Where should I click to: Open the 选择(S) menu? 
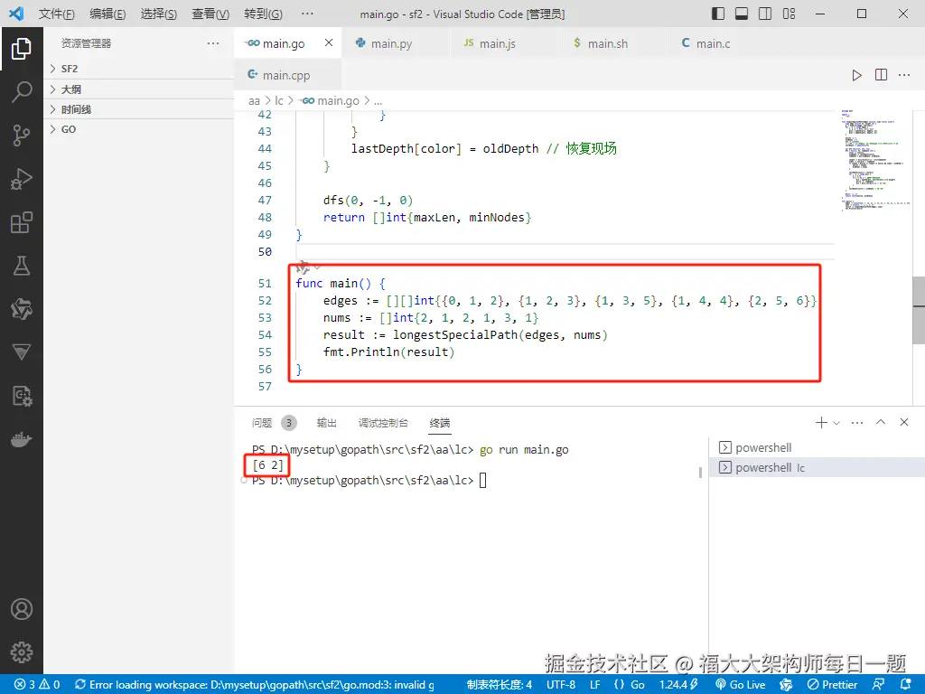coord(159,14)
